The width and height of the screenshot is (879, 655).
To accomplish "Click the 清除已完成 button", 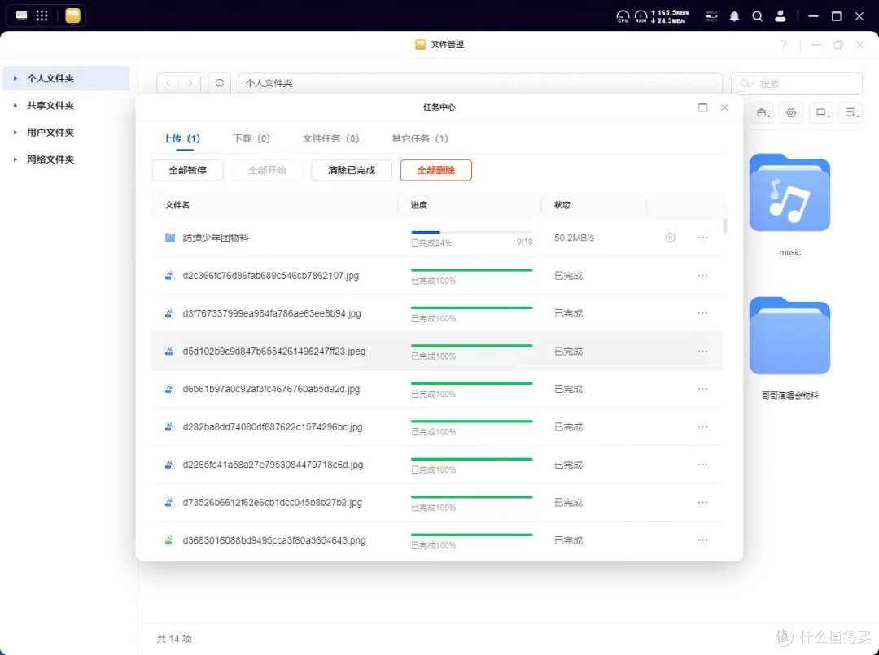I will [x=352, y=170].
